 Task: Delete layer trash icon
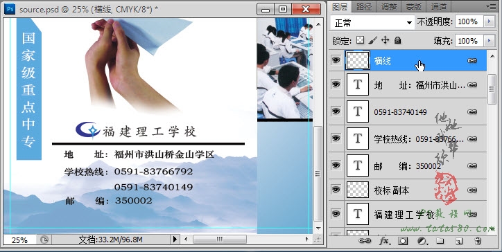478,241
